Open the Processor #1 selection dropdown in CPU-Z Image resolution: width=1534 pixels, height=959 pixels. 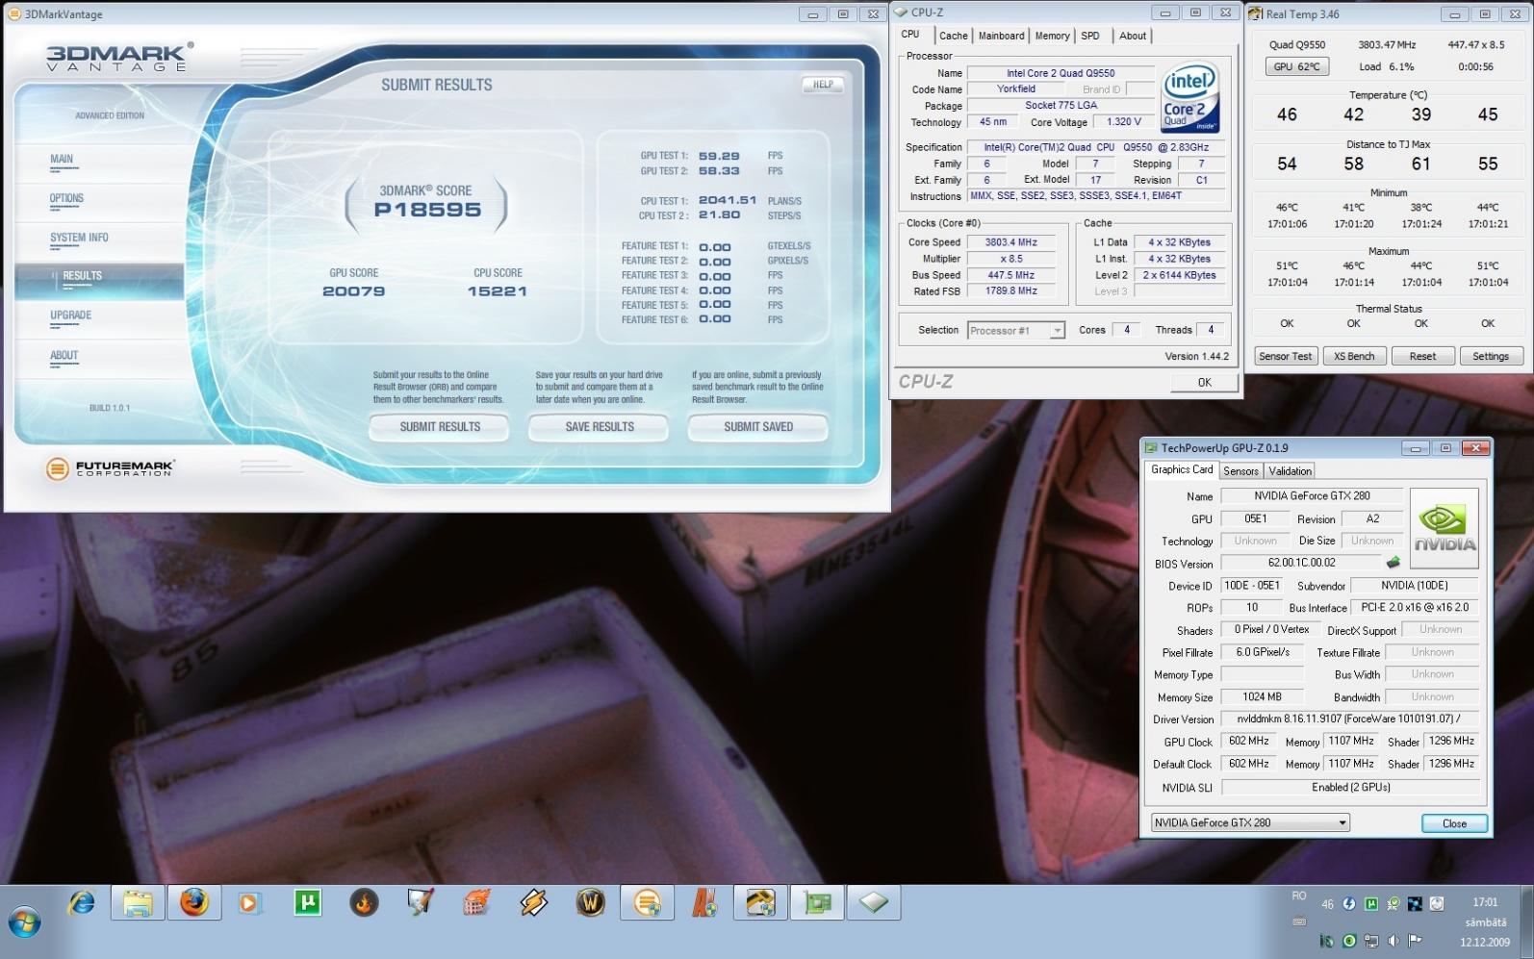[x=1015, y=330]
